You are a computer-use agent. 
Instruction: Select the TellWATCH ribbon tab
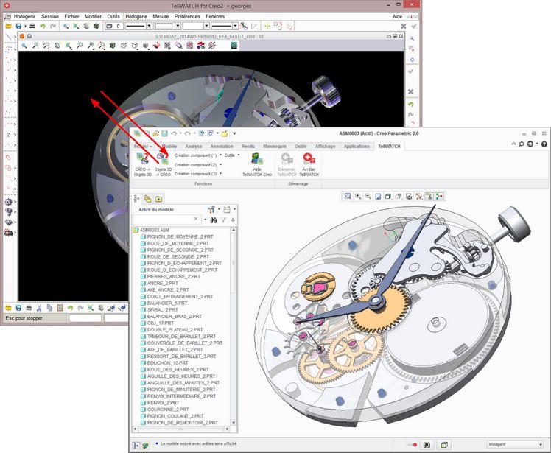tap(389, 146)
